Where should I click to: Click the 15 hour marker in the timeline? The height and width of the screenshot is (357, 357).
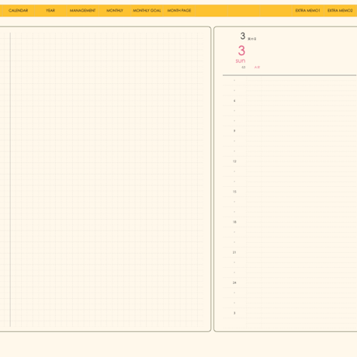pyautogui.click(x=234, y=192)
